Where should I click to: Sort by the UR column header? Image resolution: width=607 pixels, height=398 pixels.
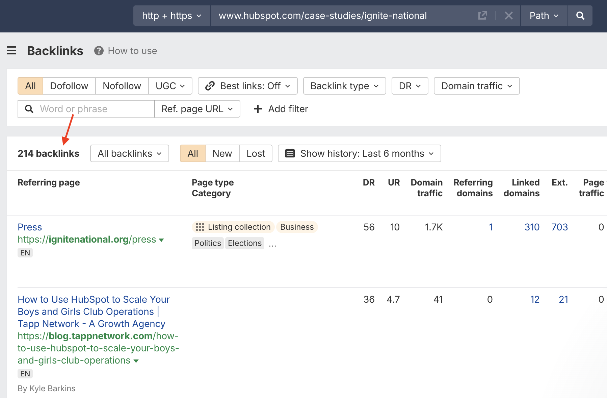394,182
